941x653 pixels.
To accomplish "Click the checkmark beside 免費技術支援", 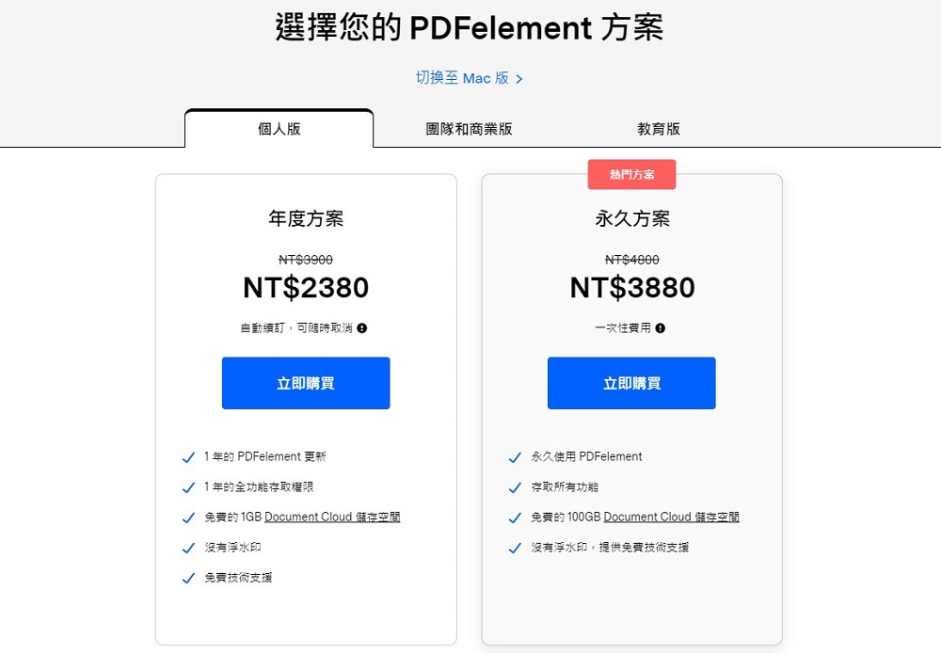I will (189, 578).
